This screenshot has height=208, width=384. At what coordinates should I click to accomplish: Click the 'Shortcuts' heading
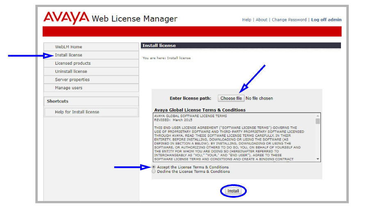57,101
